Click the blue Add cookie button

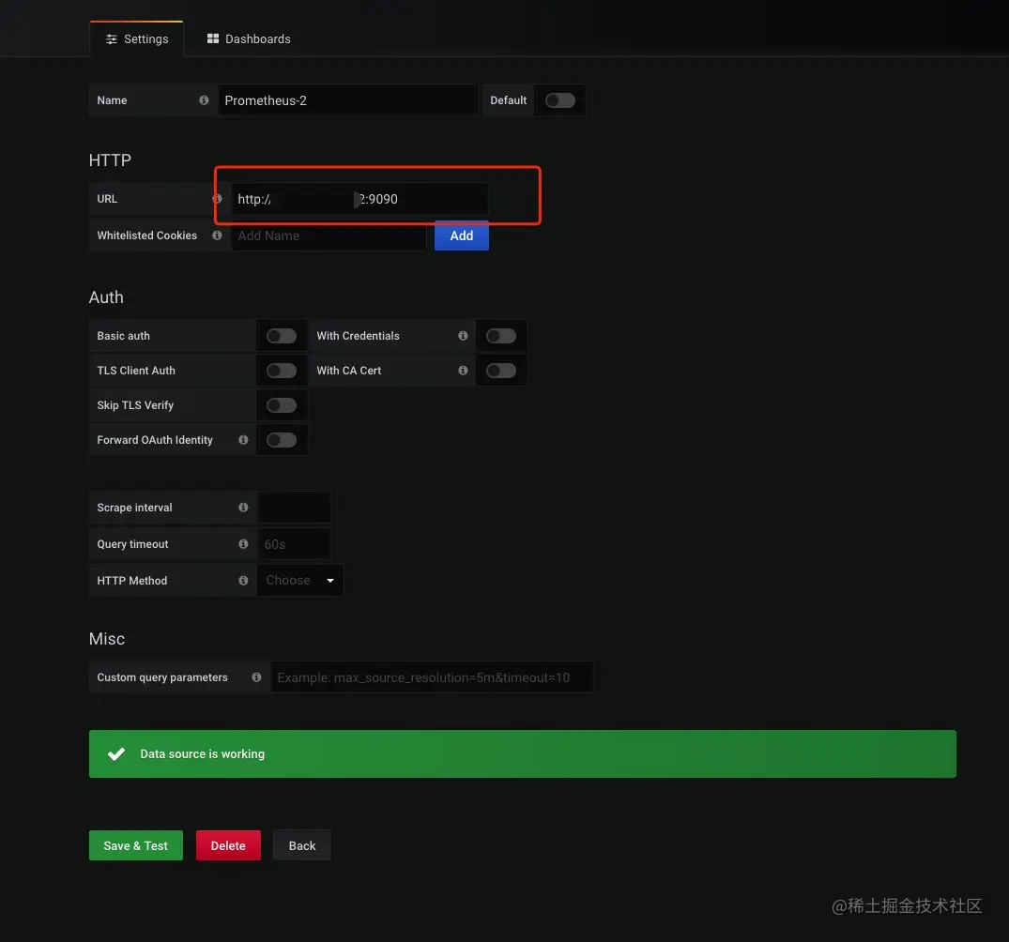[462, 235]
